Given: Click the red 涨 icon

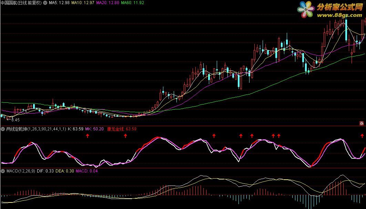Looking at the screenshot, I should pyautogui.click(x=362, y=123).
